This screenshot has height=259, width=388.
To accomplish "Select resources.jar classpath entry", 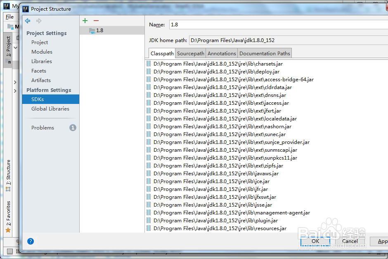I will [220, 228].
